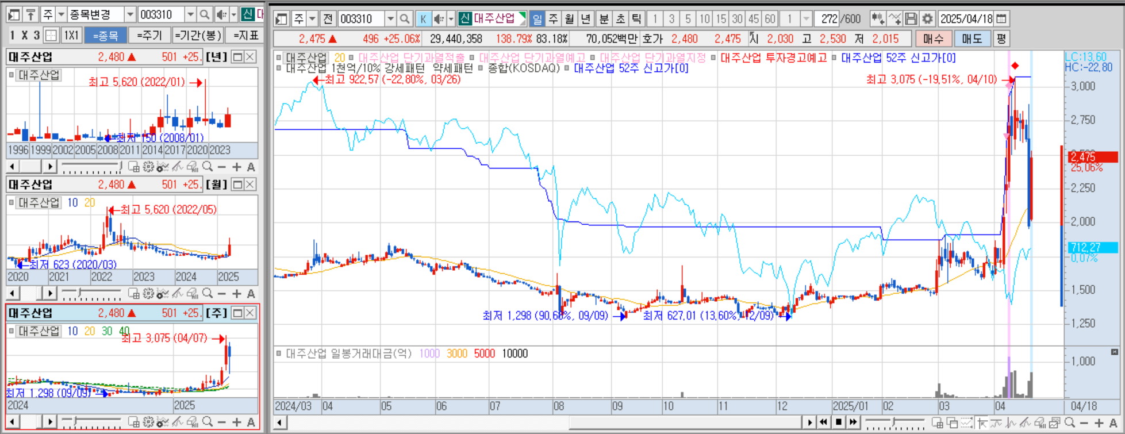Click the bar count field showing 272
Screen dimensions: 1125x434
[827, 19]
